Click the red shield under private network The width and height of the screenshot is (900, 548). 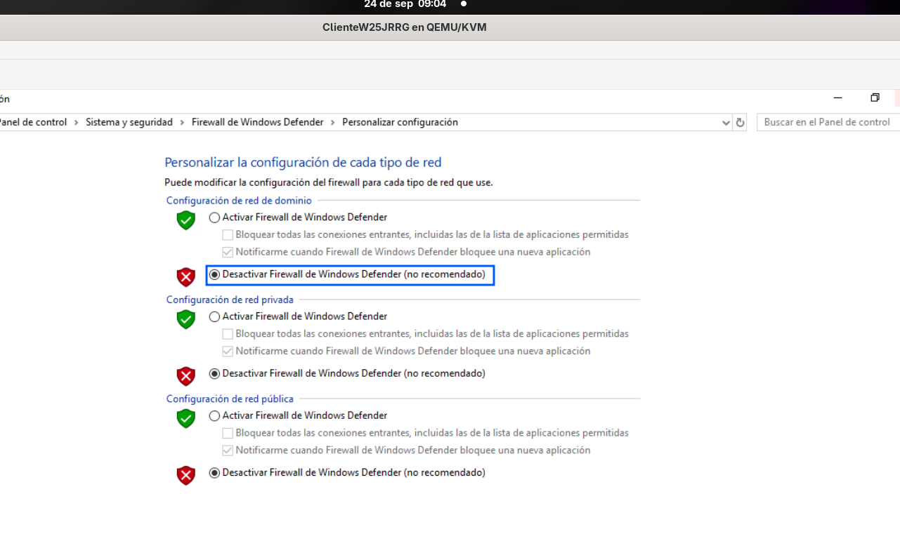pos(185,376)
